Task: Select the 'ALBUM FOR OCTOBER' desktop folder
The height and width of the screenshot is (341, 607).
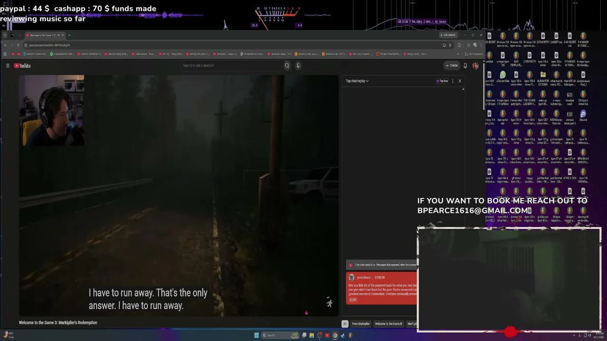Action: 543,77
